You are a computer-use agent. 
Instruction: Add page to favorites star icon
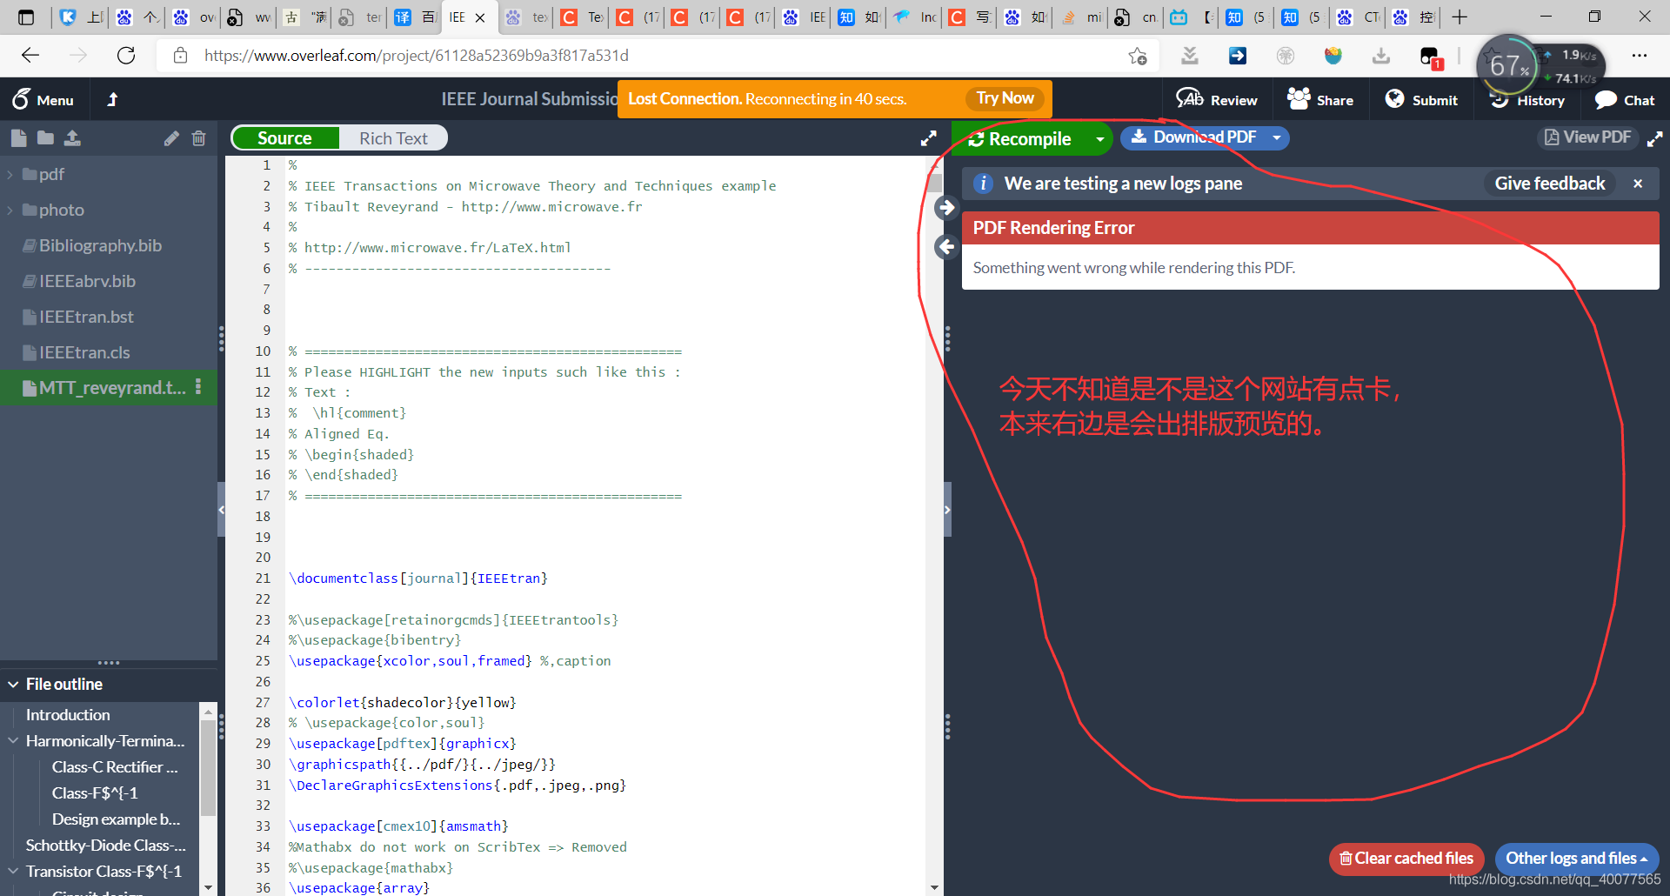pyautogui.click(x=1138, y=56)
